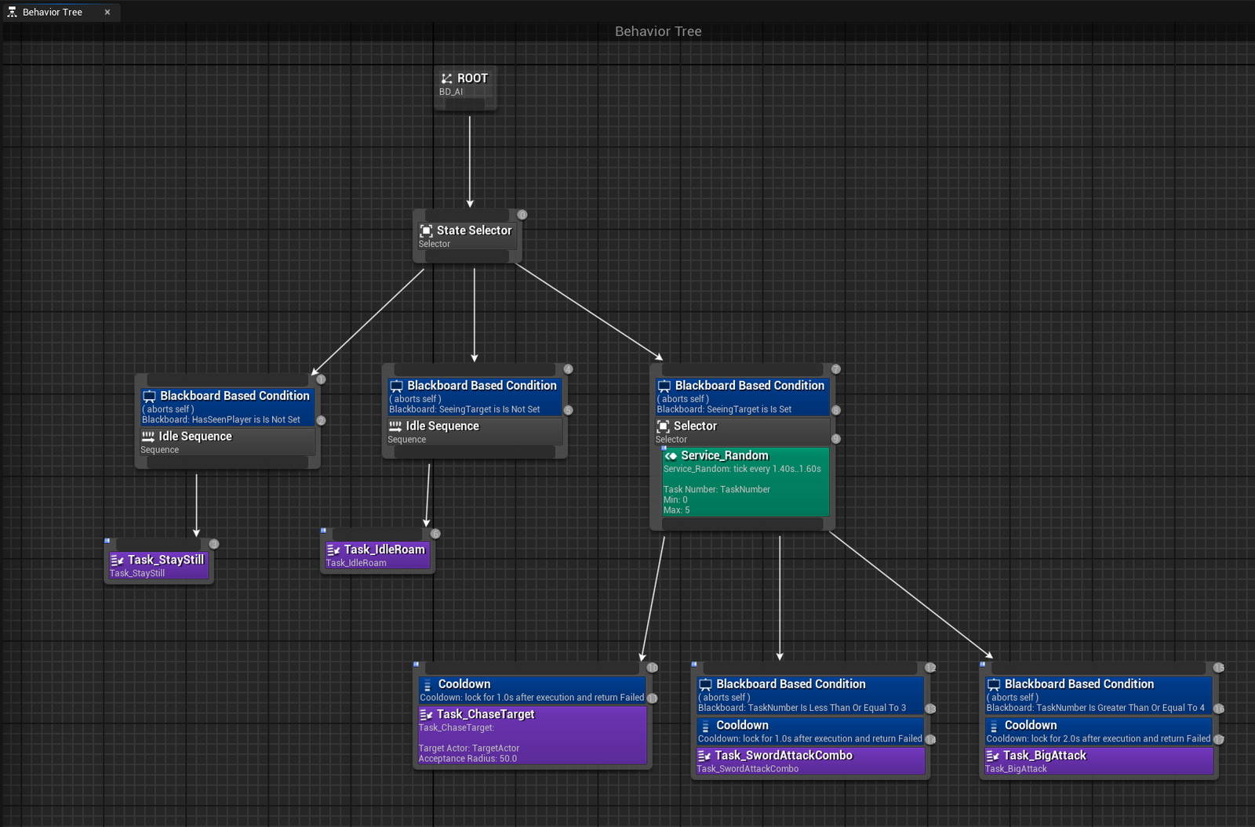Select the Cooldown decorator above Task_SwordAttackCombo
The image size is (1255, 827).
[808, 731]
